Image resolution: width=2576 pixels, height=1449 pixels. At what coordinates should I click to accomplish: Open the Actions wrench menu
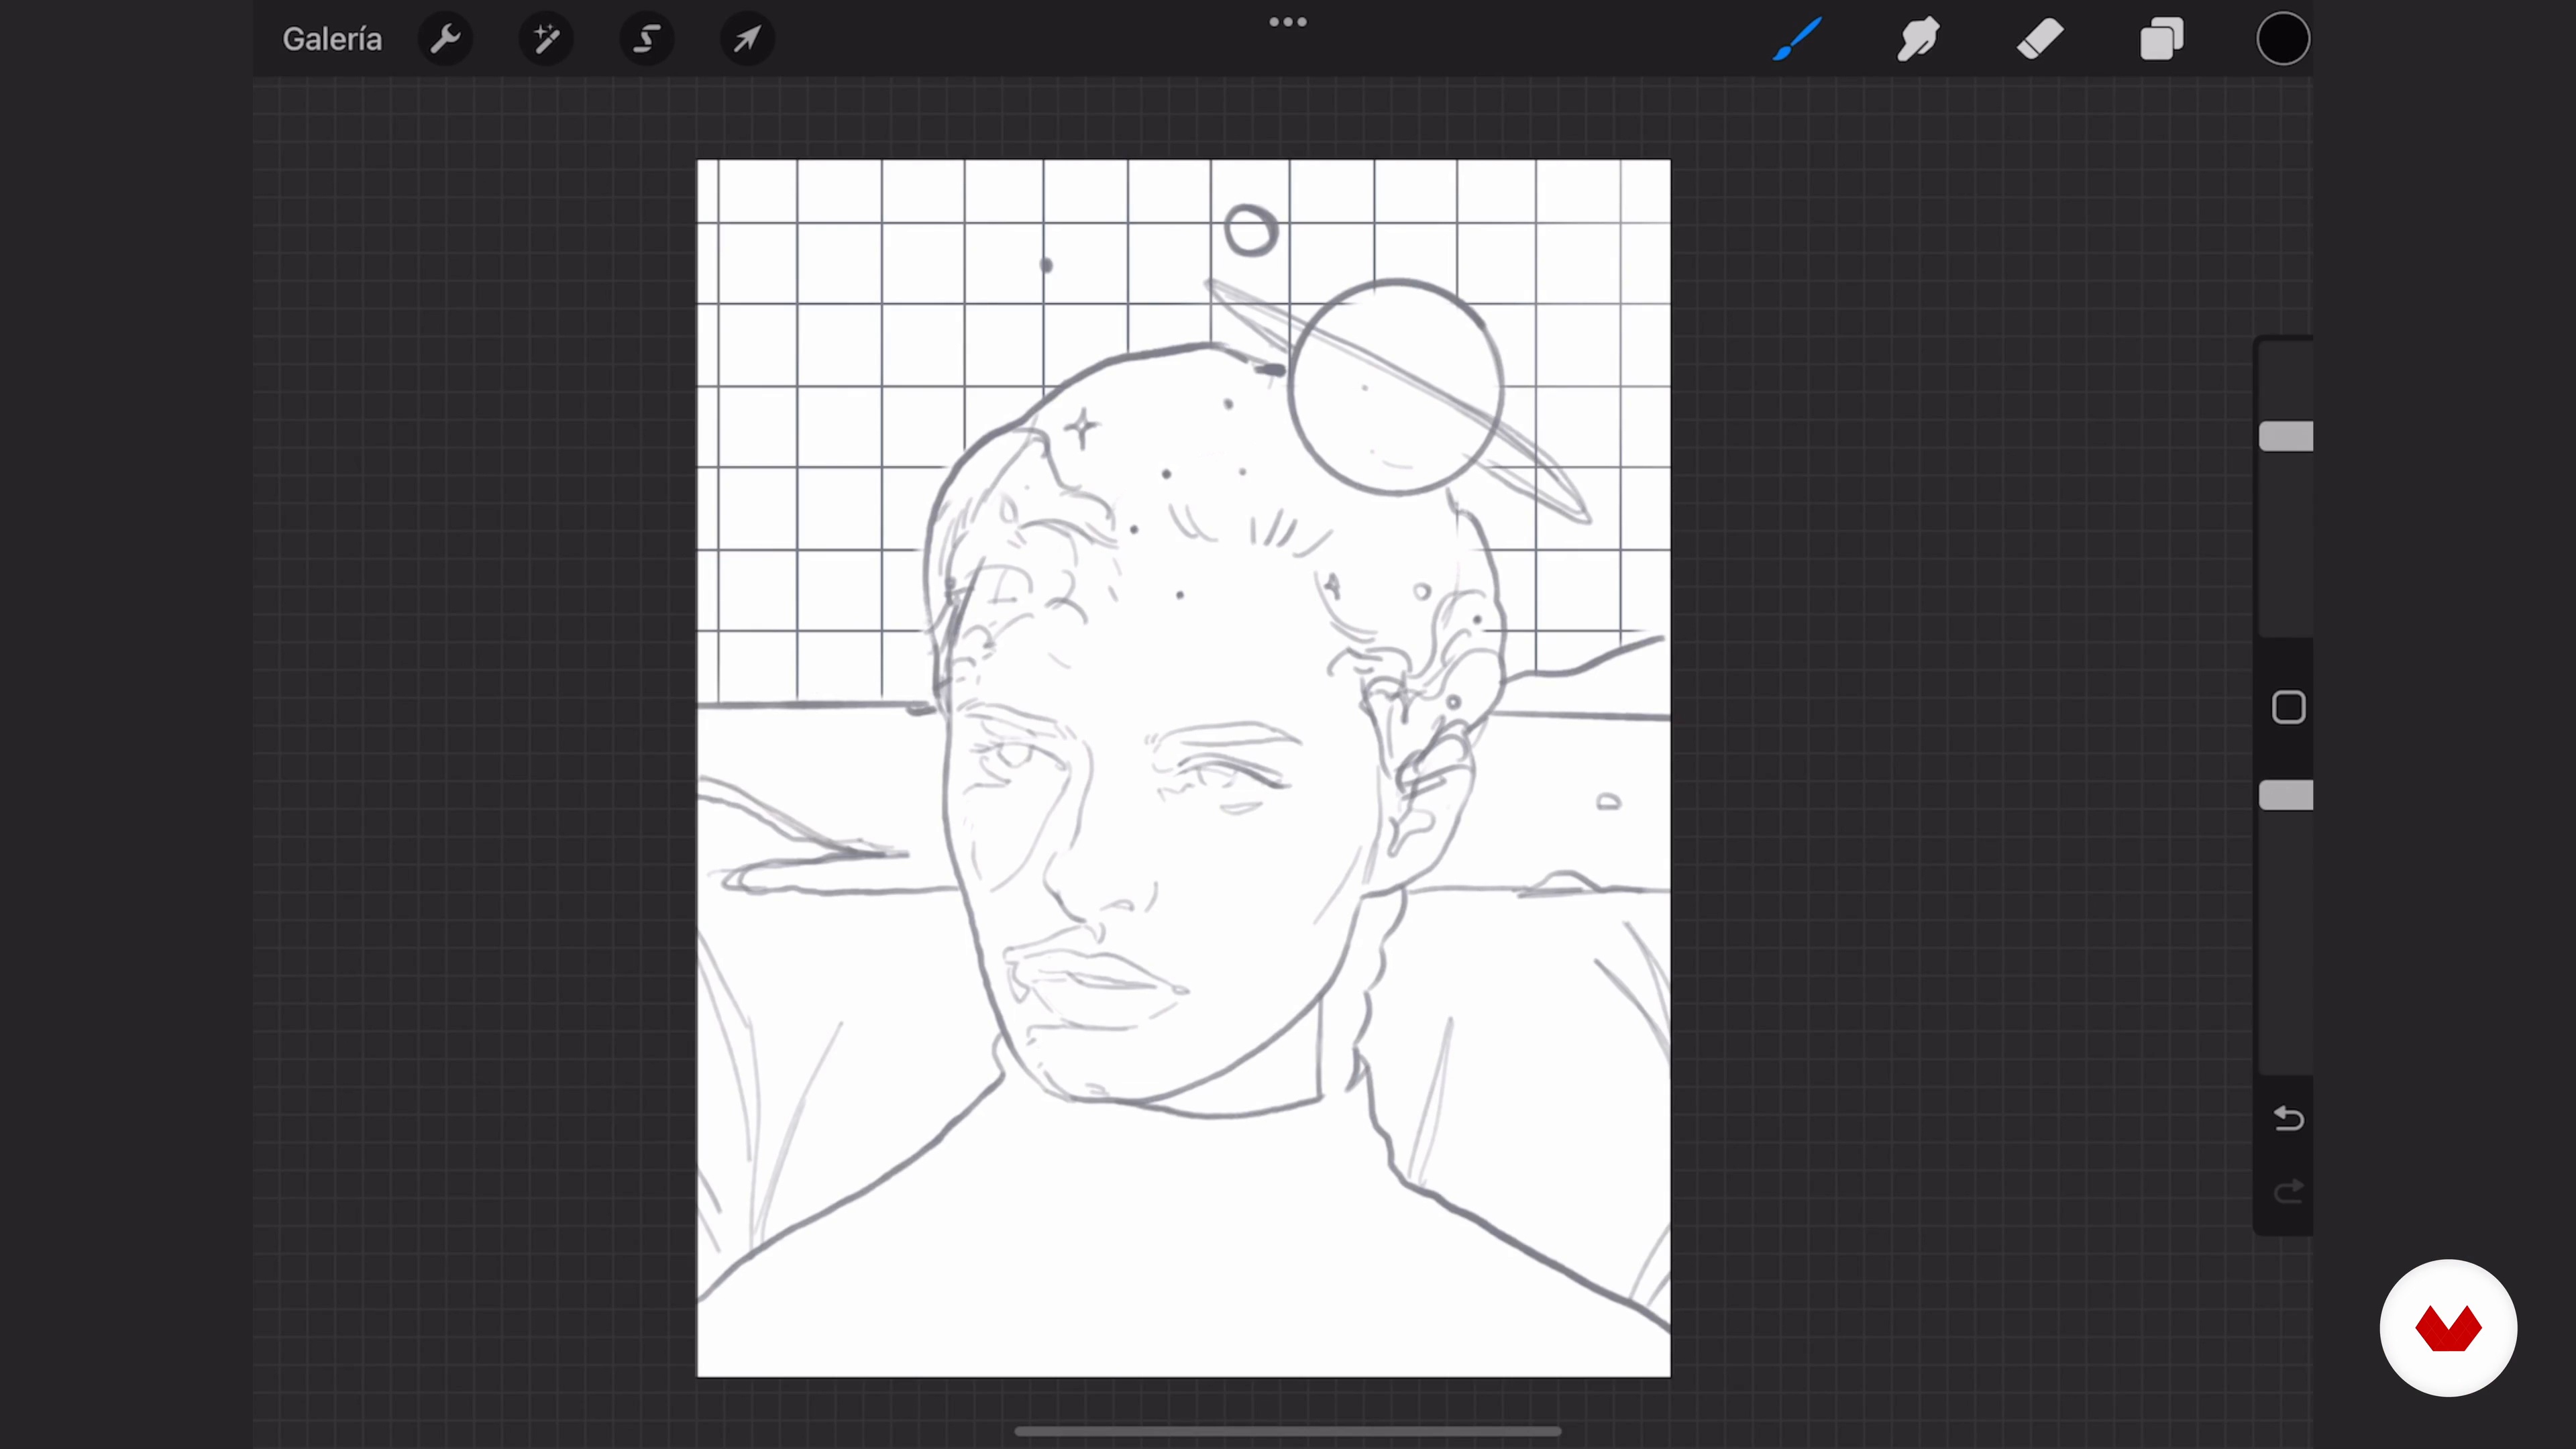[445, 39]
